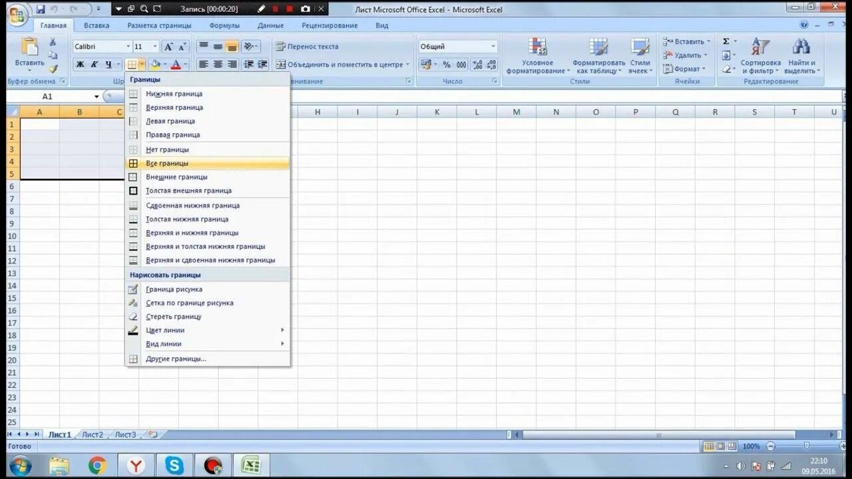Click the Font color letter A icon
Viewport: 852px width, 479px height.
(176, 65)
